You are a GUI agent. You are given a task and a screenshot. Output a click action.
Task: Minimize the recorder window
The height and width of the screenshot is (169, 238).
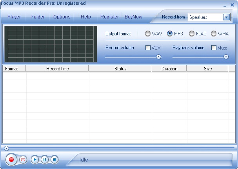(225, 6)
